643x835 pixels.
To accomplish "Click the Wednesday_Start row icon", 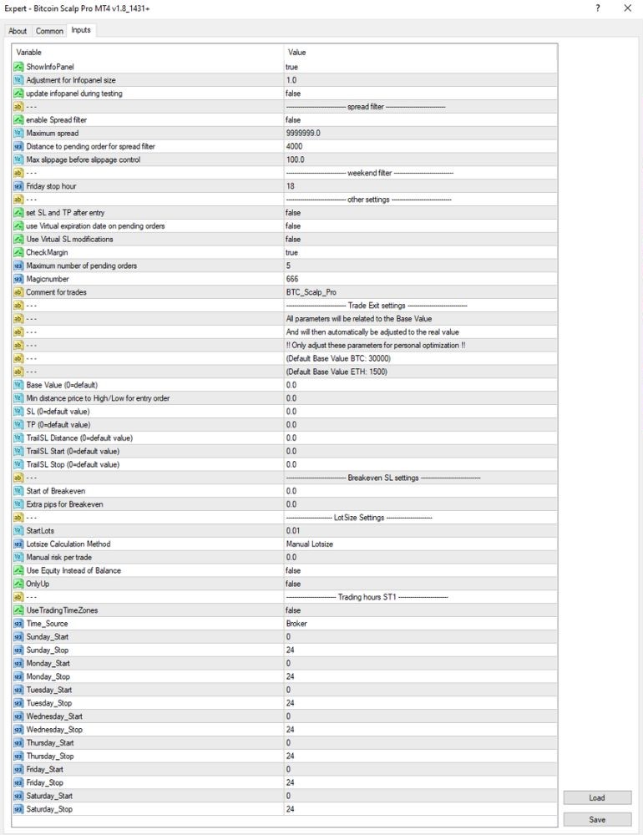I will point(18,716).
